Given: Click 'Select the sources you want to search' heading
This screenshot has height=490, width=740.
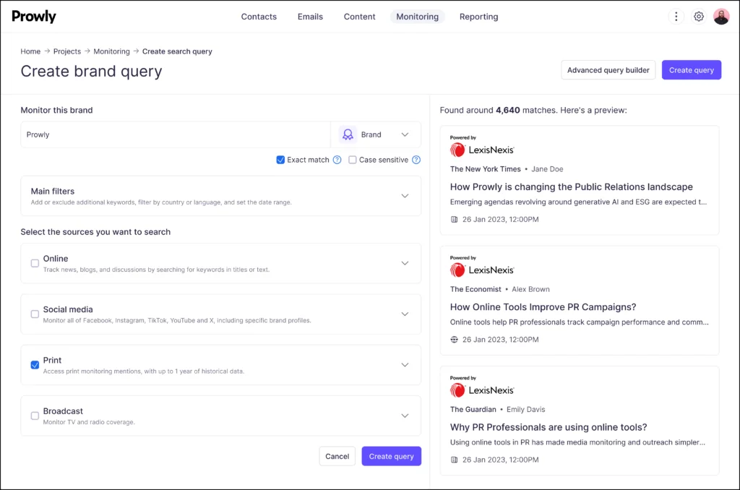Looking at the screenshot, I should (x=95, y=232).
